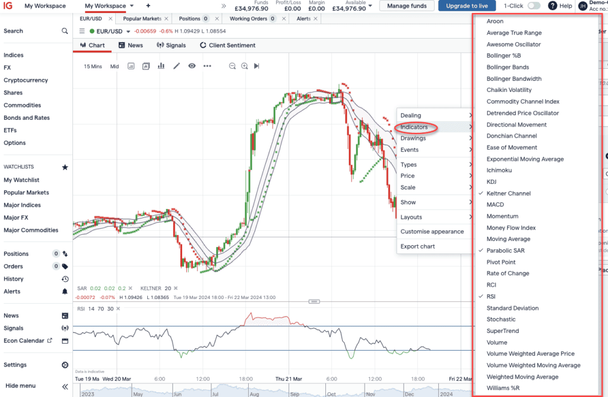Enable MACD indicator in the list
The image size is (608, 397).
[x=495, y=205]
